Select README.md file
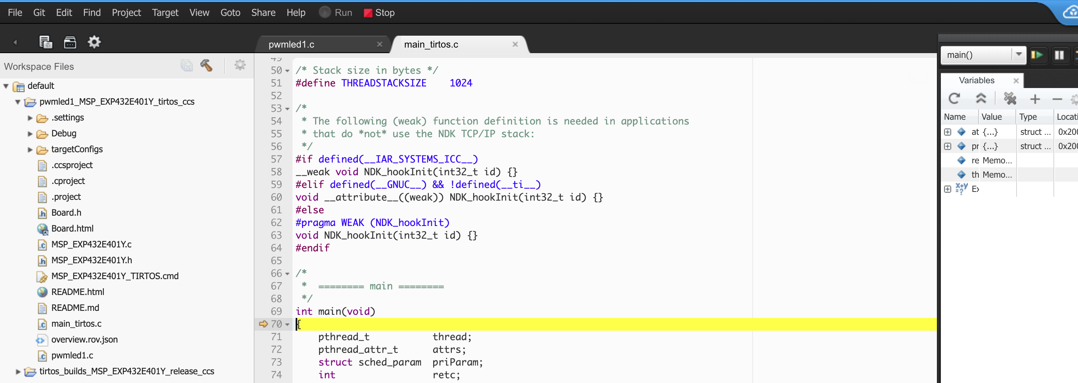 [75, 308]
